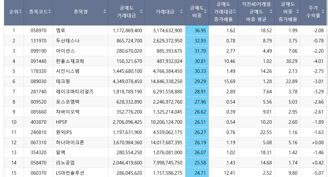
Task: Click increase ratio 15.69
Action: (x=229, y=82)
